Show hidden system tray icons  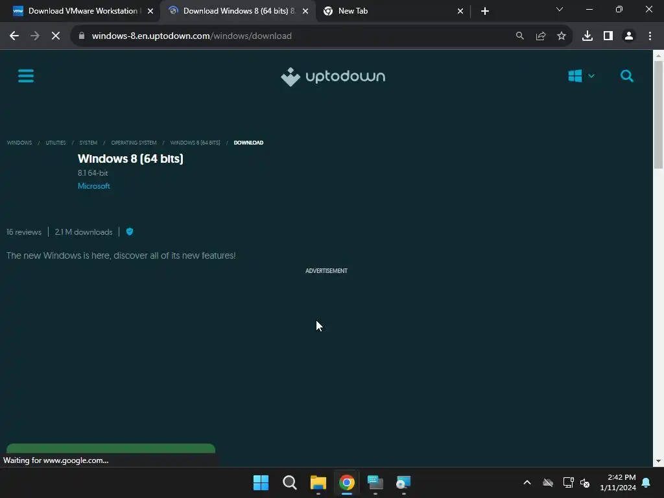pyautogui.click(x=527, y=482)
